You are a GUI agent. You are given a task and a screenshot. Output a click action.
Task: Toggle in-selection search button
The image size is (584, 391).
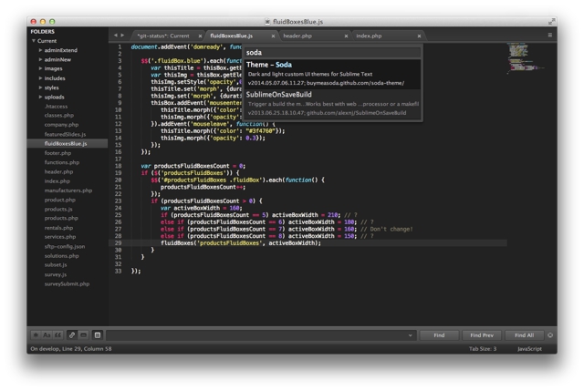[83, 335]
